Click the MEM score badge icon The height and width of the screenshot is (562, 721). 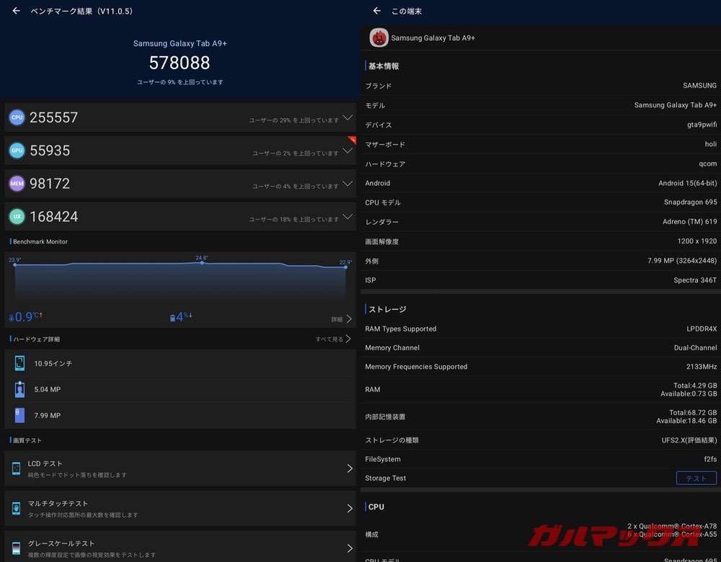coord(17,184)
